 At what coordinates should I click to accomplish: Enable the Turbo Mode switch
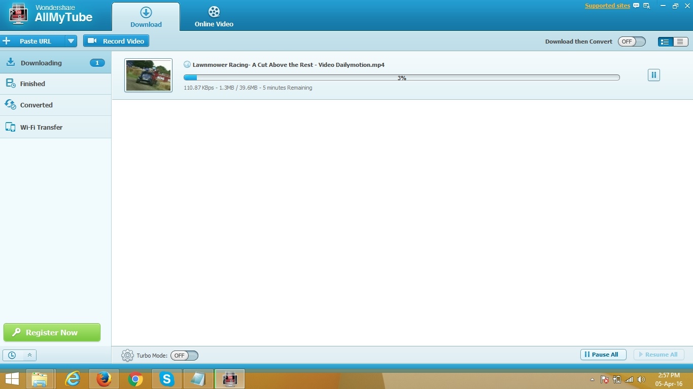point(184,356)
